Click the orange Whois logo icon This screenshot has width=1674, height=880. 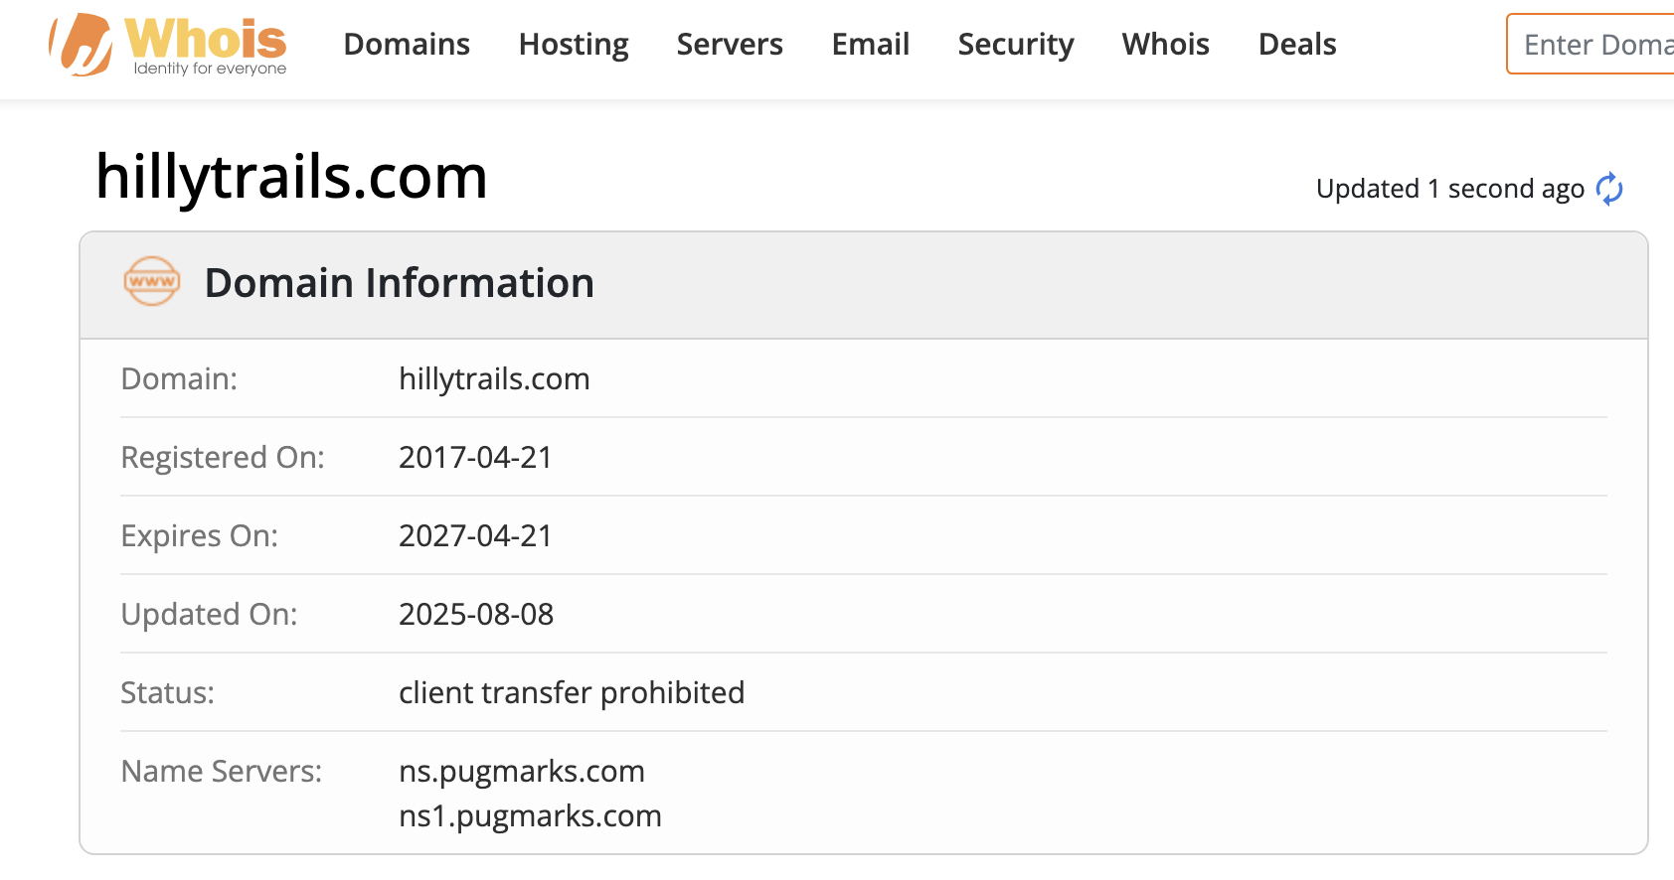point(82,45)
